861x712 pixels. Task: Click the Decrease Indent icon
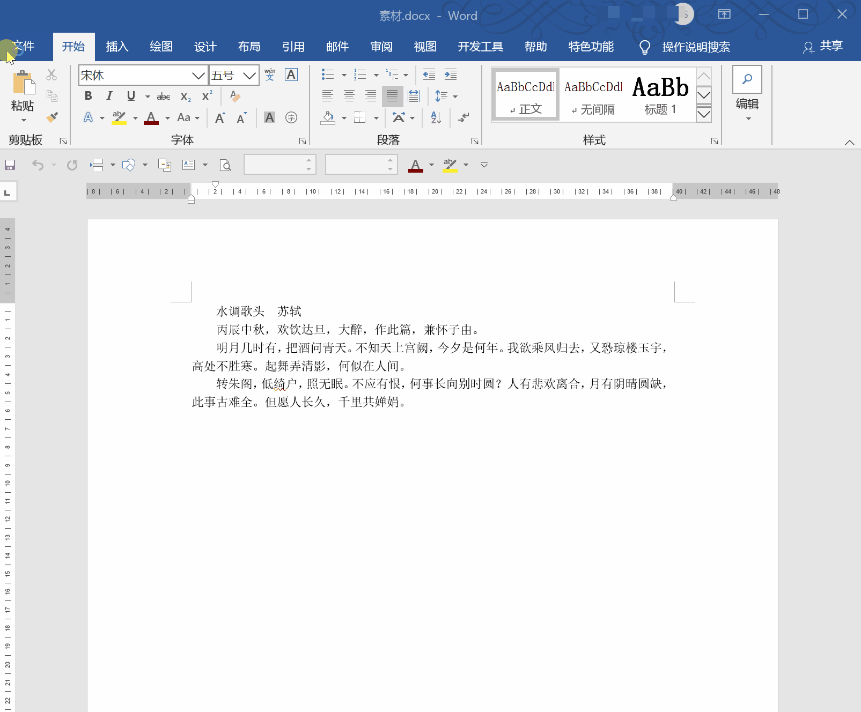click(x=429, y=75)
